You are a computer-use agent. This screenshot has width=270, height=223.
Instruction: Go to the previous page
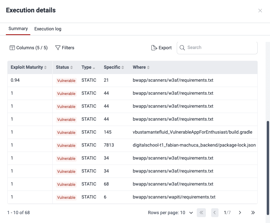pos(215,212)
